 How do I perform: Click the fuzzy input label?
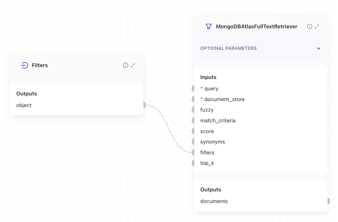click(x=207, y=110)
